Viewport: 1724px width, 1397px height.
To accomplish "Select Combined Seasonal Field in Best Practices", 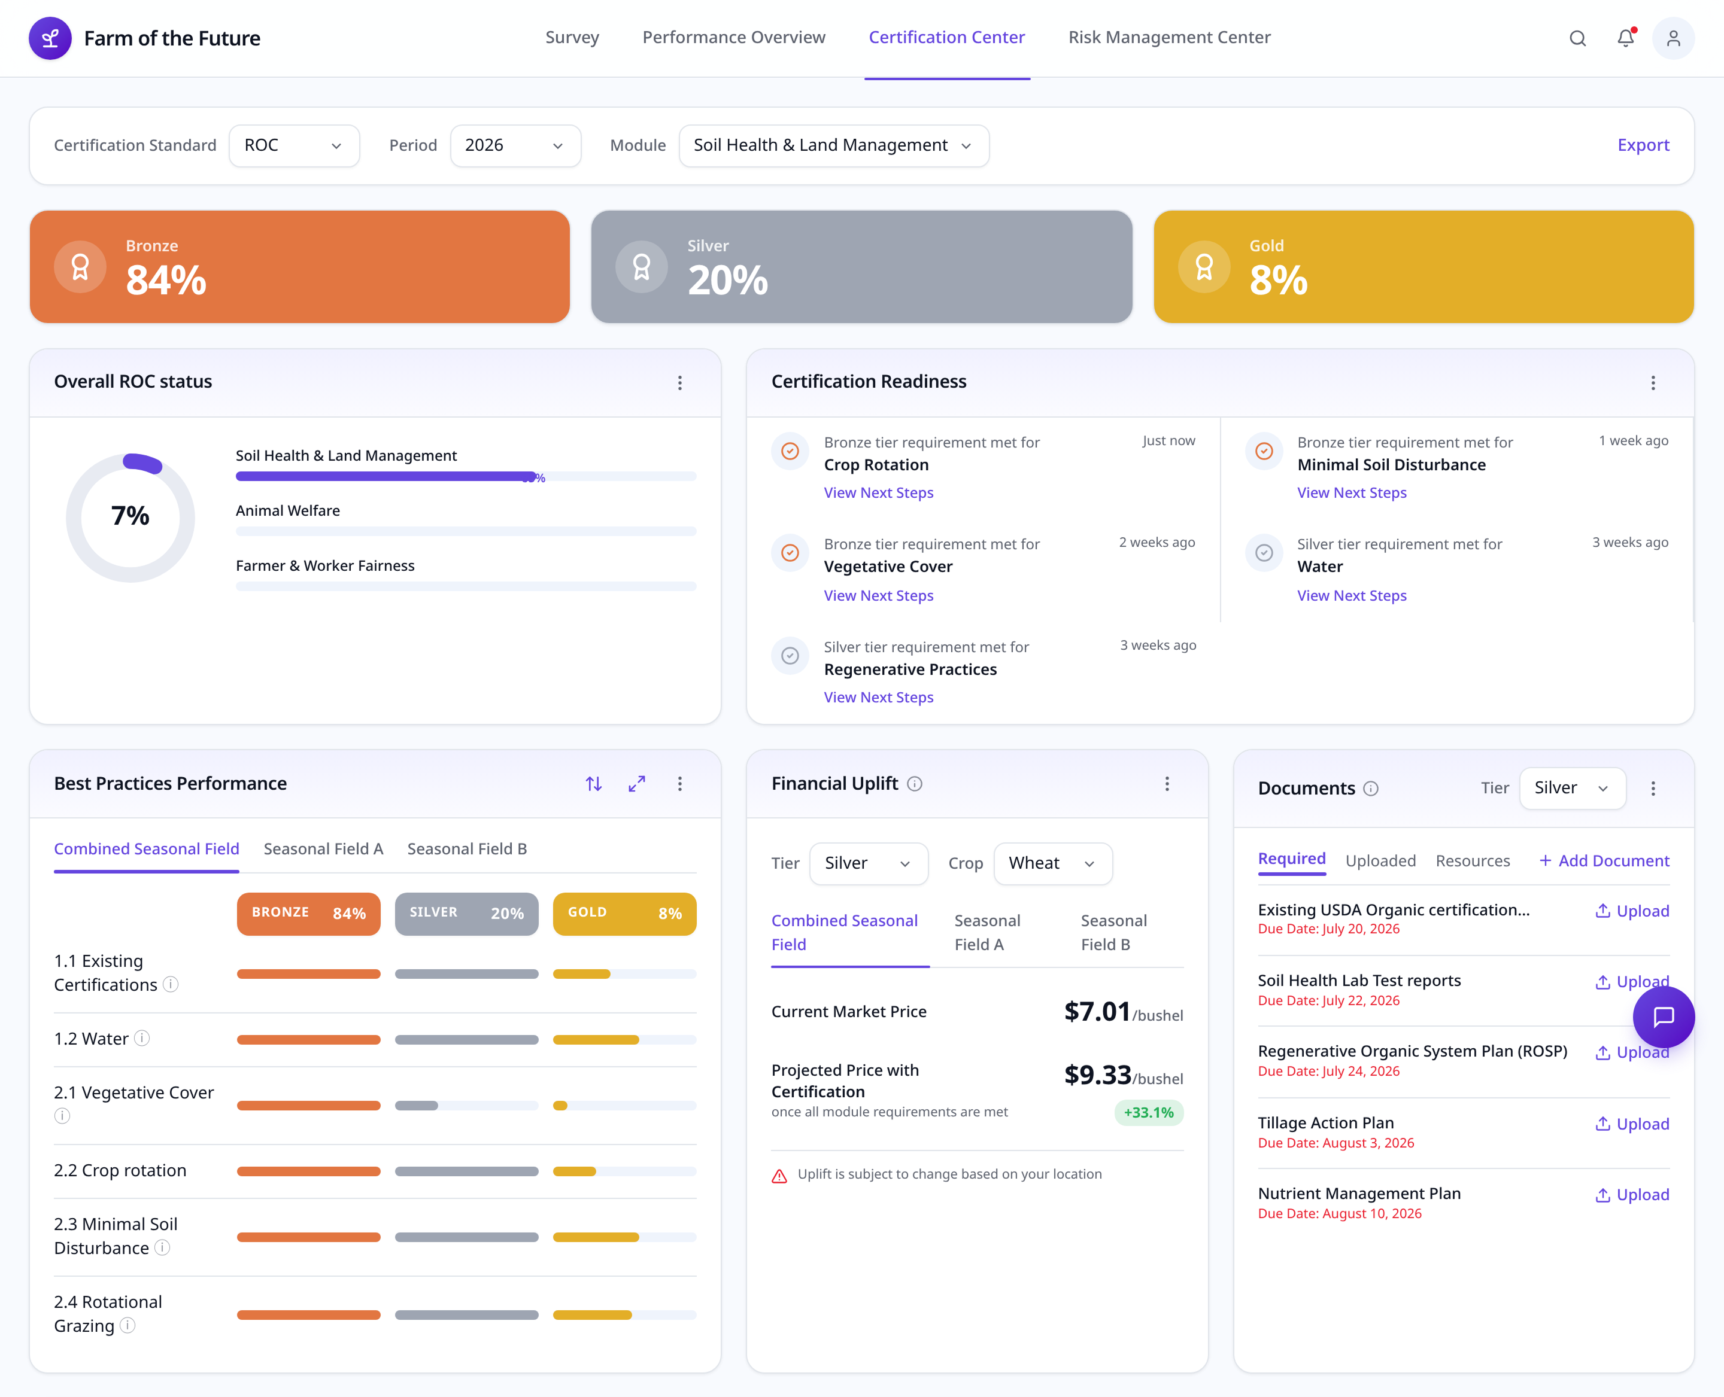I will click(147, 849).
